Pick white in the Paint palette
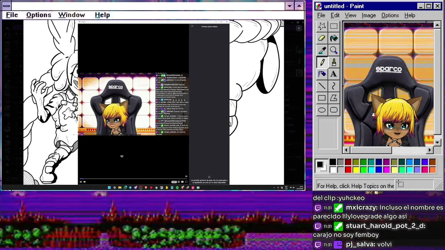Image resolution: width=445 pixels, height=250 pixels. (333, 170)
